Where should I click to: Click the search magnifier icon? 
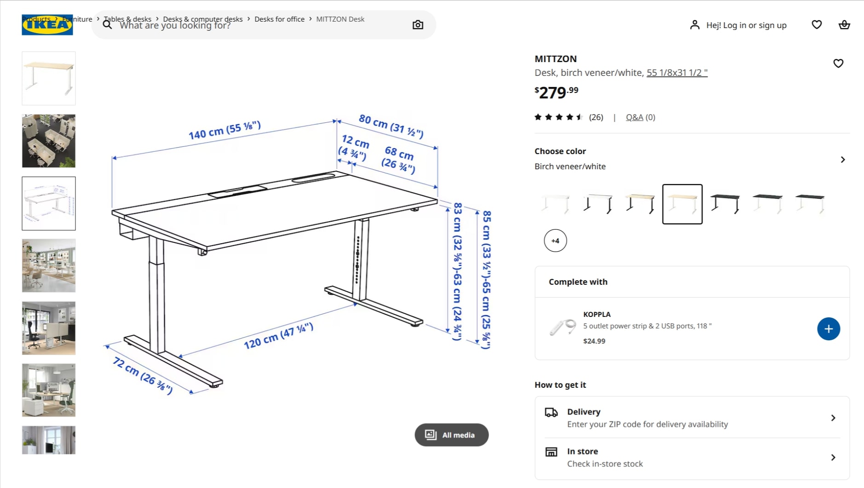click(107, 25)
